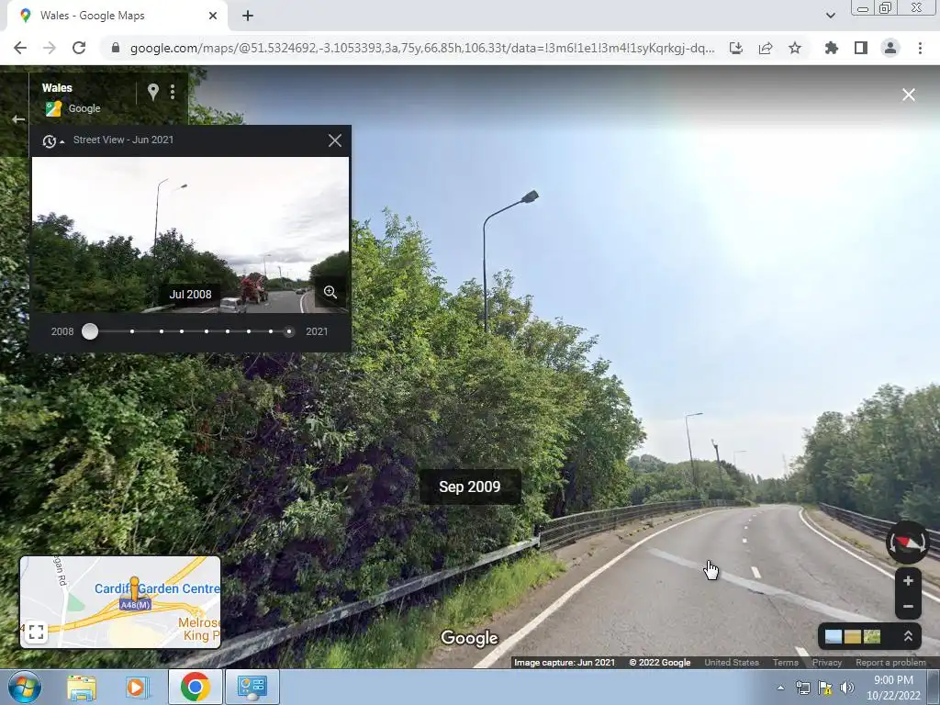The height and width of the screenshot is (705, 940).
Task: Click the browser forward arrow
Action: (x=50, y=48)
